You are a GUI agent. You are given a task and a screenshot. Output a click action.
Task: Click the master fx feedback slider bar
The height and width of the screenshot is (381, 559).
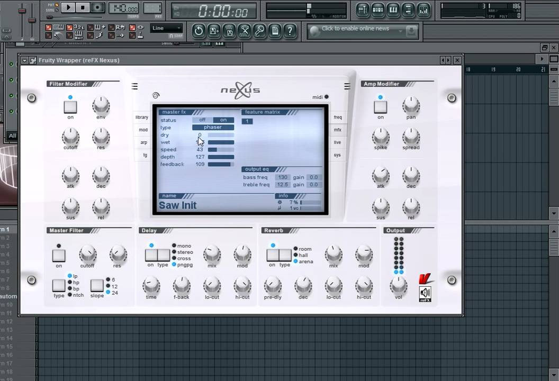point(221,164)
